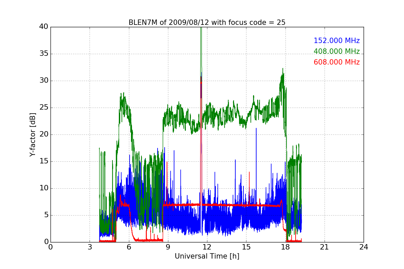Click y-axis tick label 25
Image resolution: width=404 pixels, height=269 pixels.
(x=43, y=108)
